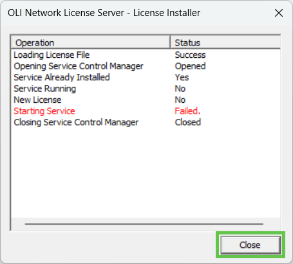
Task: Select the 'Loading License File' row
Action: pos(146,55)
